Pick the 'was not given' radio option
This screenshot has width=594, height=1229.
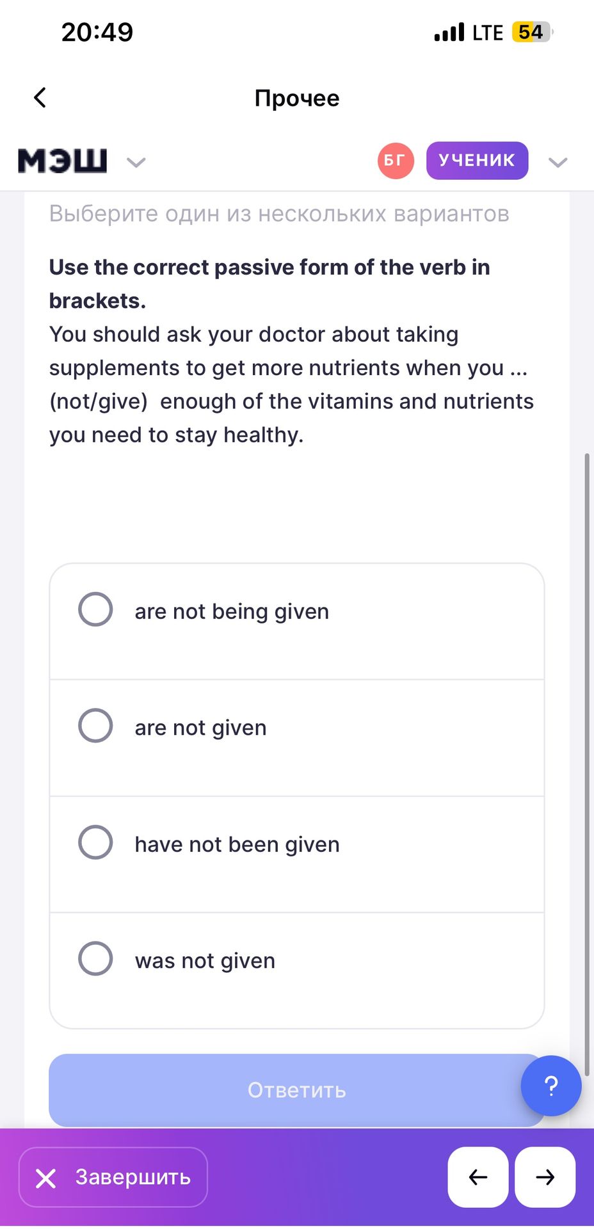tap(95, 958)
